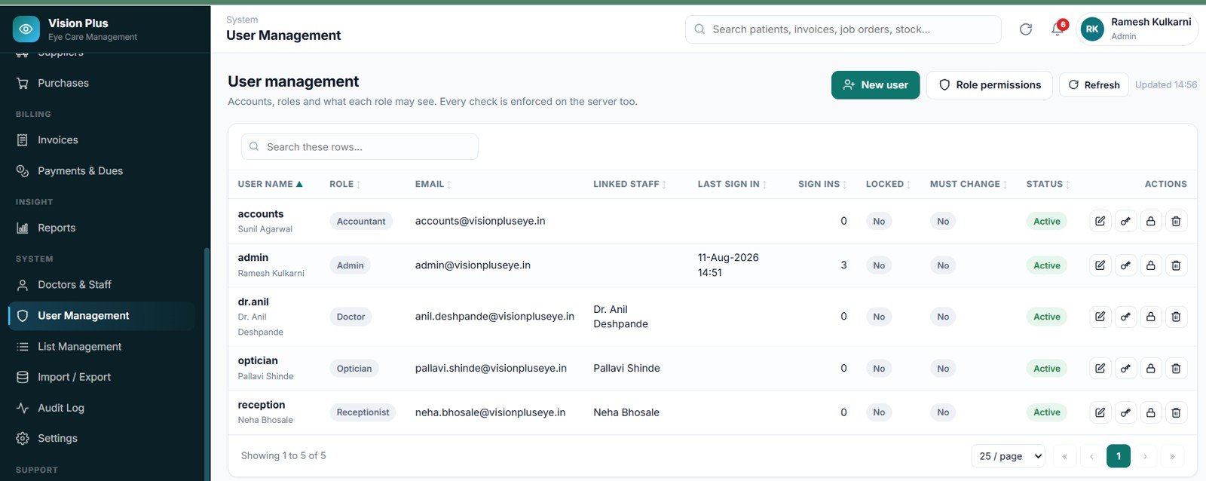
Task: Go to next page arrow
Action: [x=1145, y=456]
